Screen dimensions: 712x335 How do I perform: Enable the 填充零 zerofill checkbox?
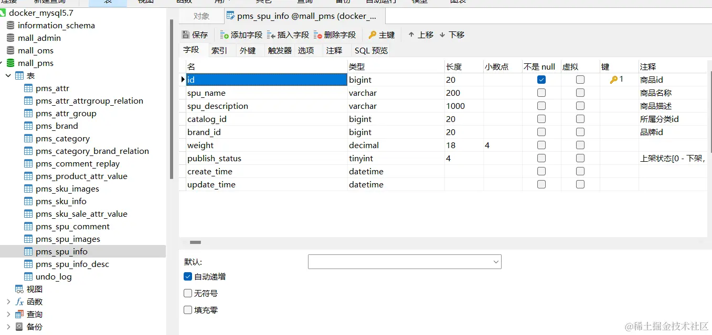point(188,310)
